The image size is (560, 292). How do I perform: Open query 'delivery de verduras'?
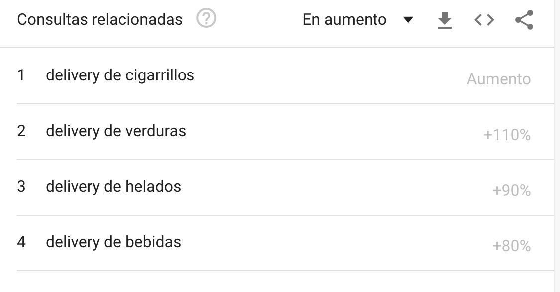[116, 131]
